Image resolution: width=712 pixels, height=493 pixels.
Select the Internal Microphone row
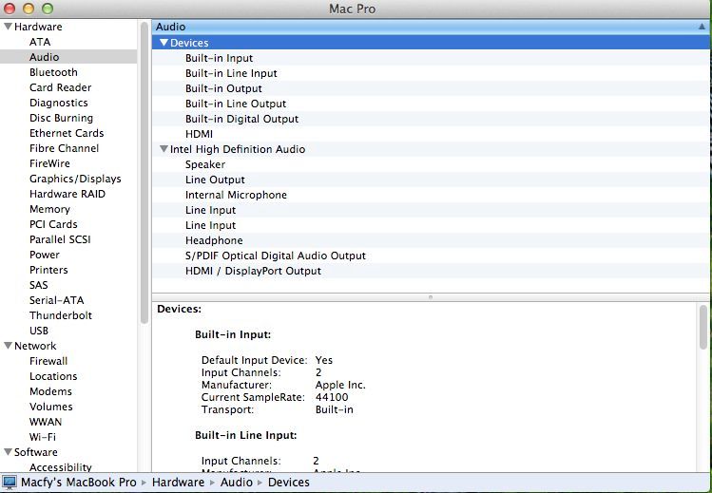pos(431,195)
